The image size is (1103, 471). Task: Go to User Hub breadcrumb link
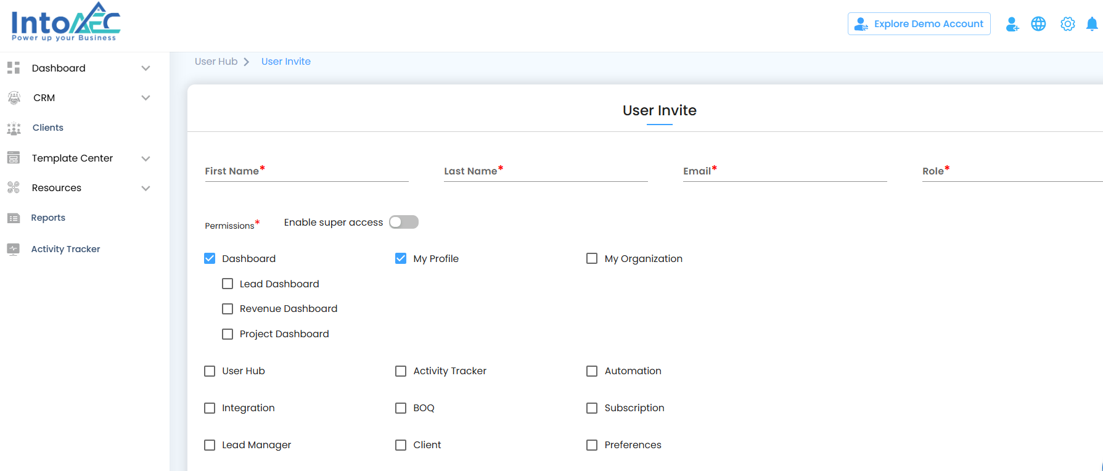(216, 62)
